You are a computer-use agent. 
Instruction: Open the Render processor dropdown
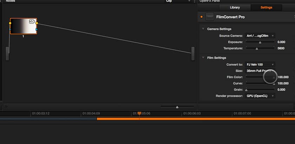pos(260,96)
